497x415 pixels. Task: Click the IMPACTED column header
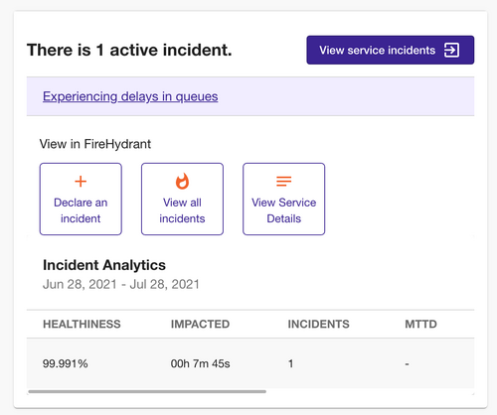(200, 324)
